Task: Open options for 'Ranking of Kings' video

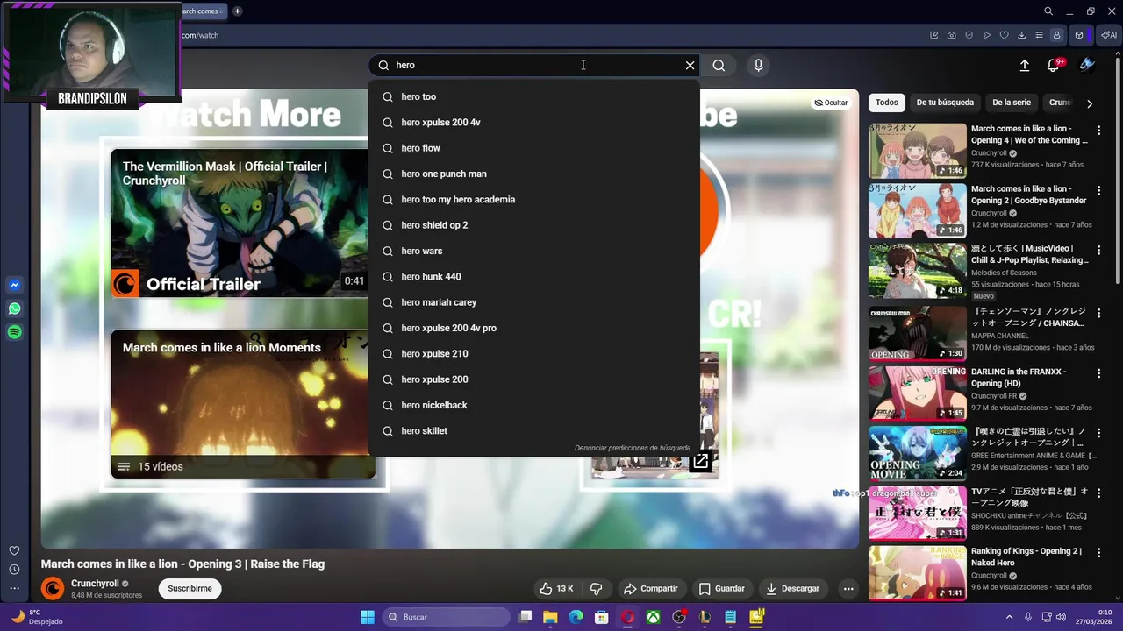Action: pyautogui.click(x=1098, y=553)
